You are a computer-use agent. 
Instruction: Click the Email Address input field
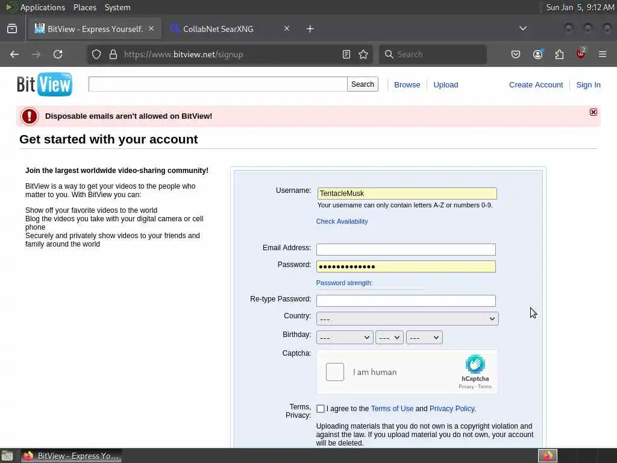[x=406, y=249]
